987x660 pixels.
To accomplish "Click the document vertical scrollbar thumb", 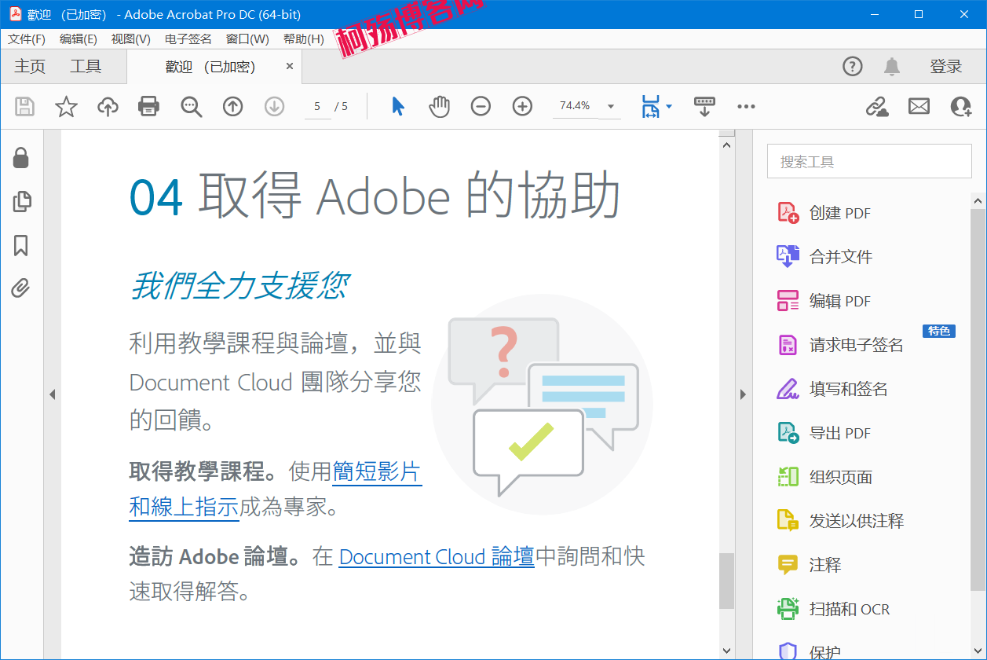I will coord(726,581).
